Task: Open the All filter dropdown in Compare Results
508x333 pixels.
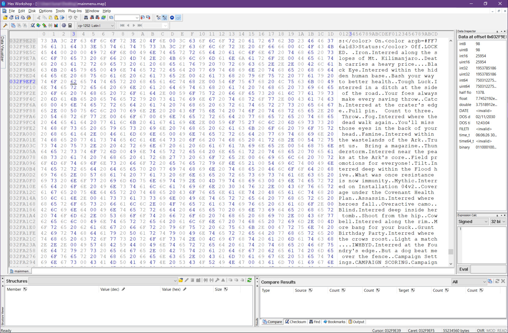Action: click(469, 282)
